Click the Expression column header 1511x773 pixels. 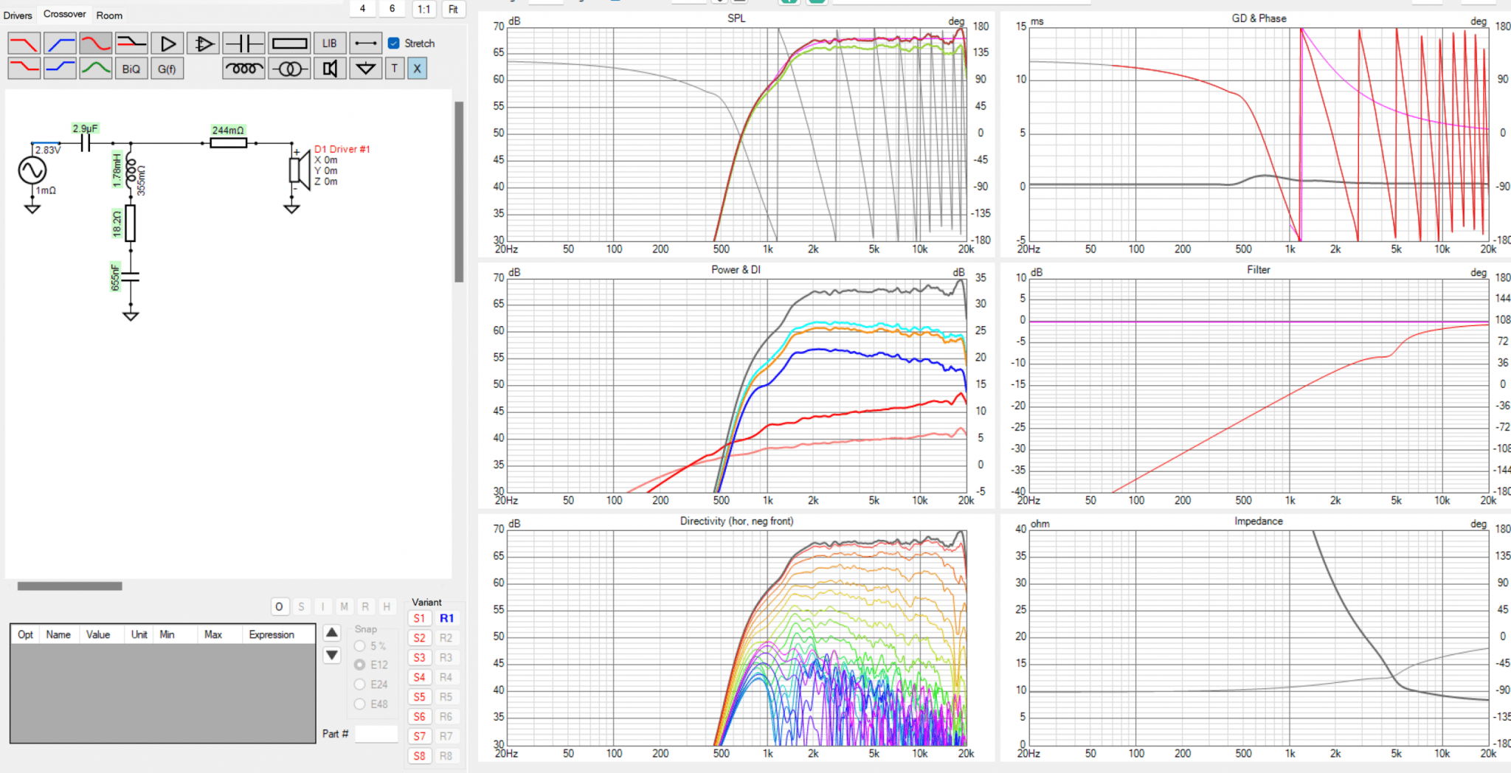click(272, 634)
